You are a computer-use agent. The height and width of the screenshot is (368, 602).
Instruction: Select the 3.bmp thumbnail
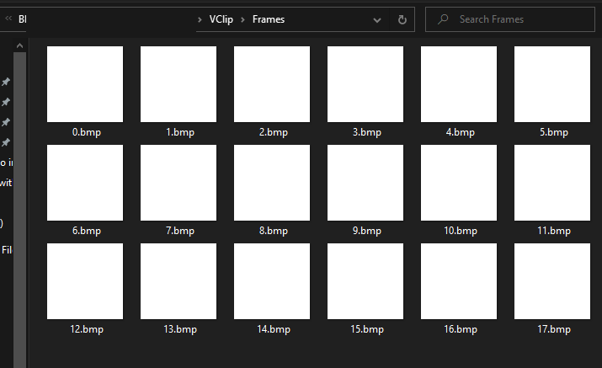click(365, 84)
